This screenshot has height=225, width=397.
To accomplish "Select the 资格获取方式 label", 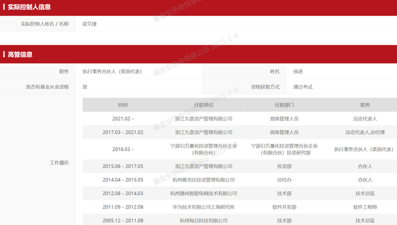I will (265, 87).
